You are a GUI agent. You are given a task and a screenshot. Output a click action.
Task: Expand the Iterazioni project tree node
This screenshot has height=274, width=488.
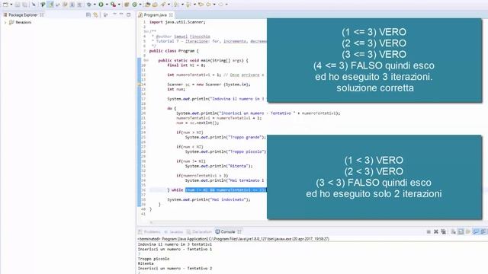[5, 22]
